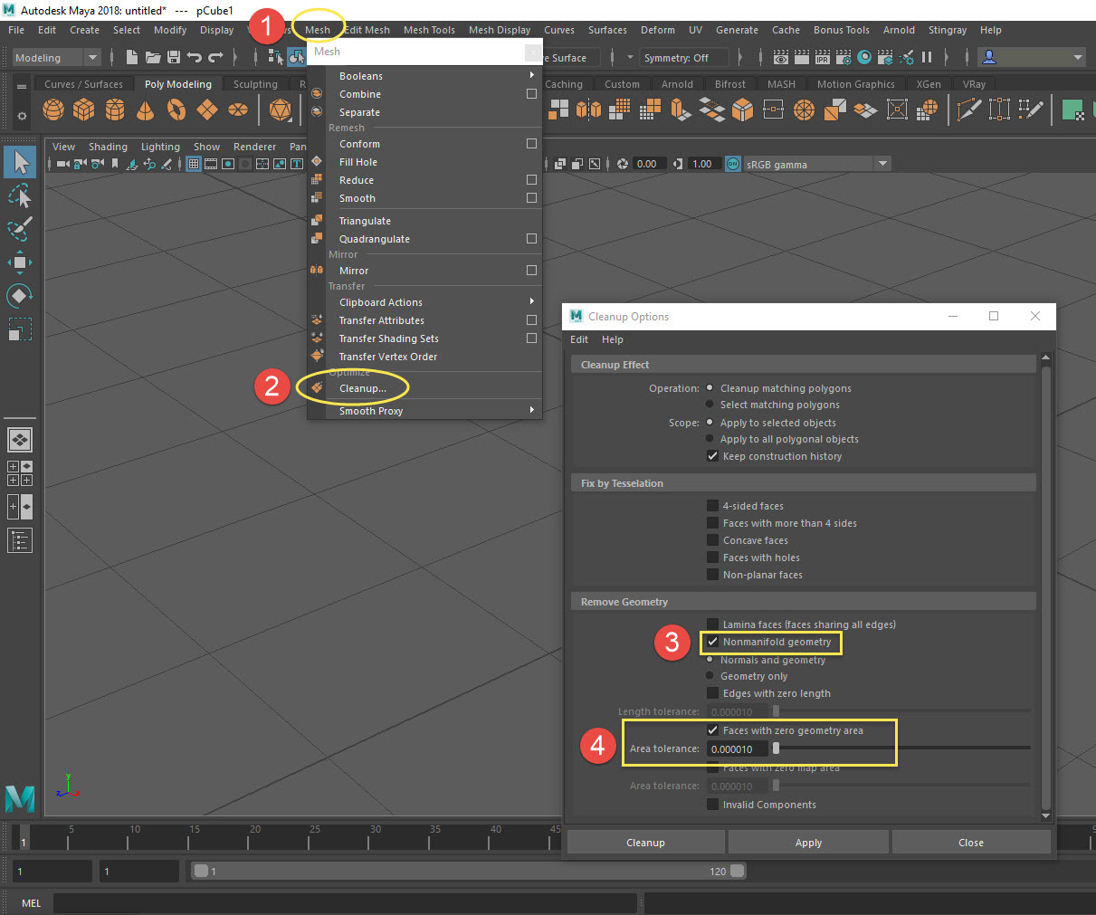Image resolution: width=1096 pixels, height=915 pixels.
Task: Activate the Move tool in toolbox
Action: [20, 262]
